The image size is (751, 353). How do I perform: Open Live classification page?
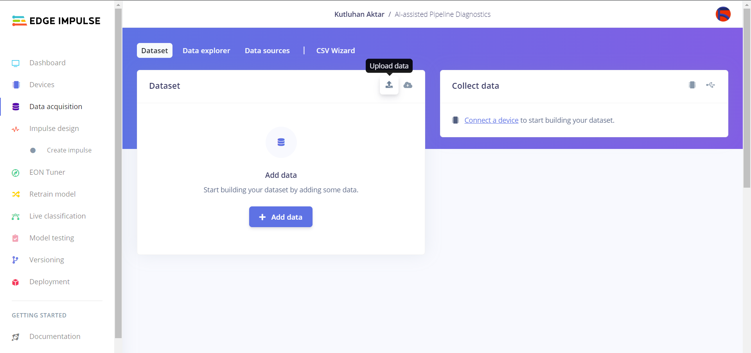57,216
